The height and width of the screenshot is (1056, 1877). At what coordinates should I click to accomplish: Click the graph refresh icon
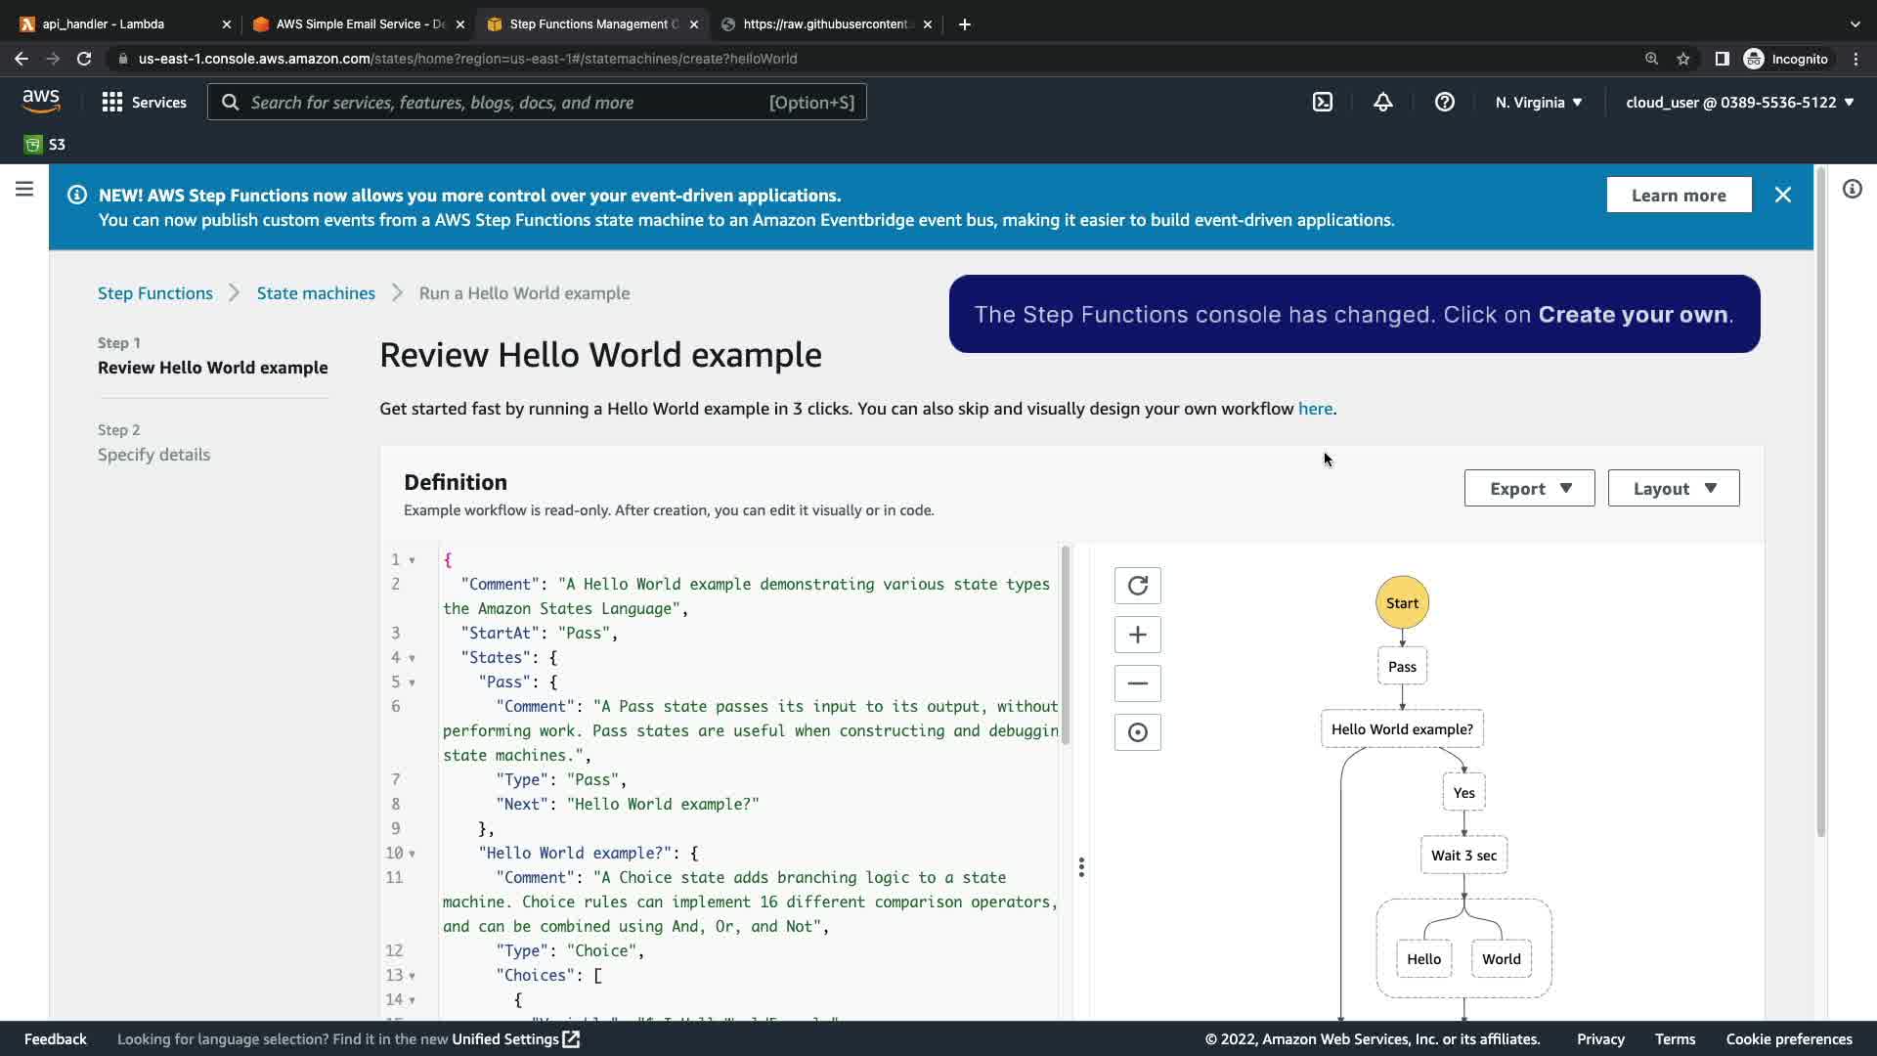[x=1137, y=586]
